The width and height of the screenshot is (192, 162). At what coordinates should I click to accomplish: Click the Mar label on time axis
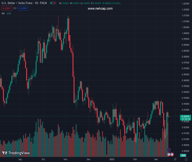156,159
